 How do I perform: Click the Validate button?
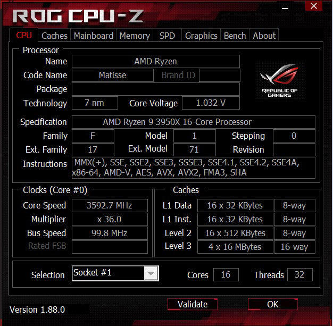pyautogui.click(x=193, y=304)
